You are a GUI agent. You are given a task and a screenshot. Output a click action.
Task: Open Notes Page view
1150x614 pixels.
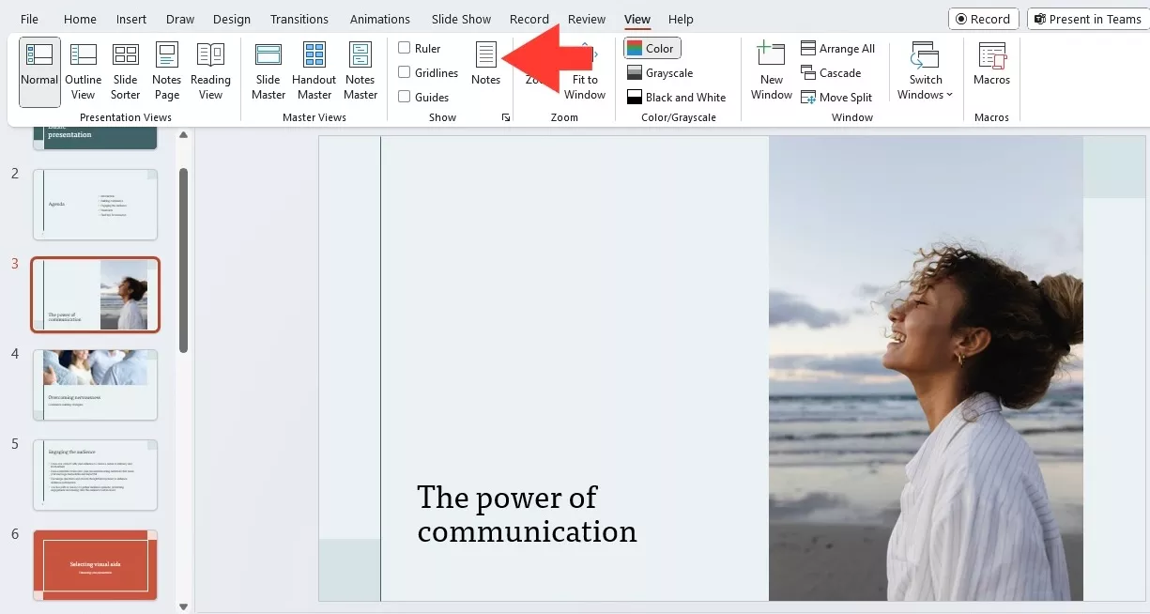(x=167, y=70)
